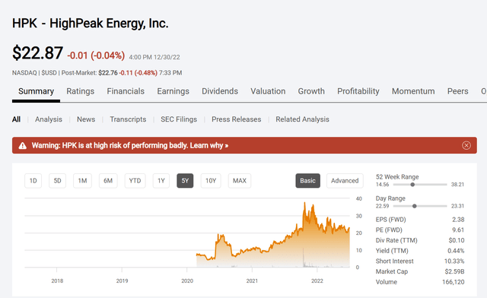The image size is (487, 298).
Task: Click the Day Range slider marker
Action: coord(414,206)
